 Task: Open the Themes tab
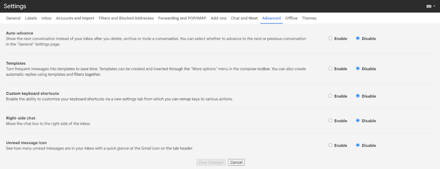point(309,18)
